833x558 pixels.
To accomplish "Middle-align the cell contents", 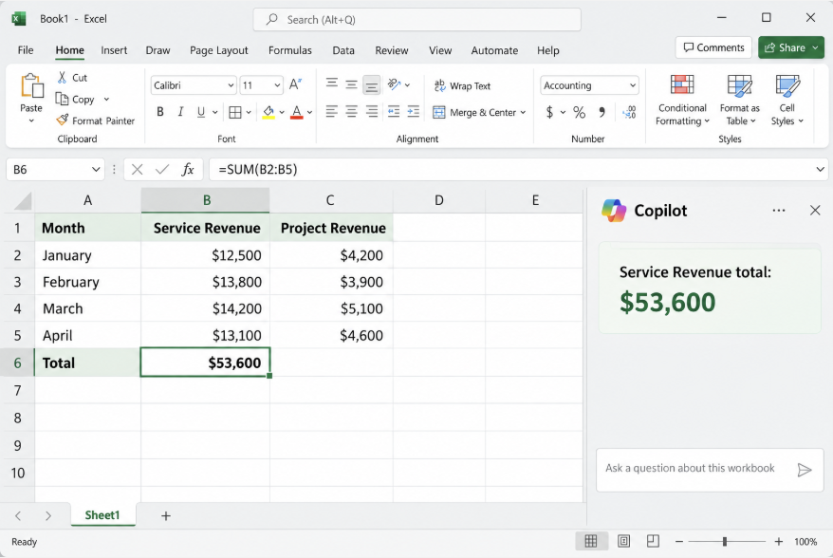I will point(351,84).
